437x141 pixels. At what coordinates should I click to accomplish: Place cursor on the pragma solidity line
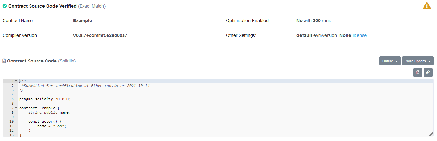tap(45, 99)
